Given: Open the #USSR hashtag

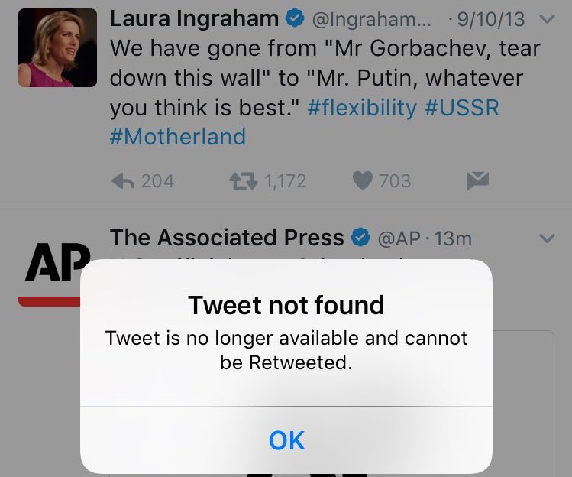Looking at the screenshot, I should pos(462,108).
